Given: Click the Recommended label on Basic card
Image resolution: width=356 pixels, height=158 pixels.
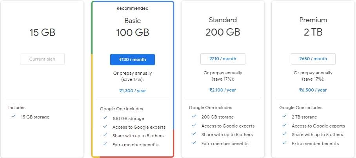Looking at the screenshot, I should point(133,8).
